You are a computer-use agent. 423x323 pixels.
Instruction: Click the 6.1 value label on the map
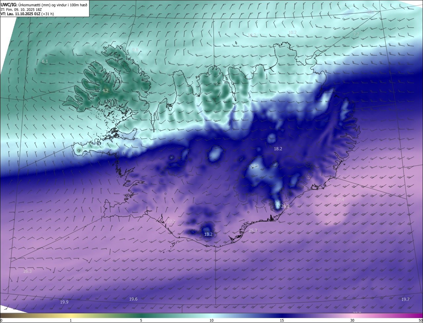(x=45, y=61)
